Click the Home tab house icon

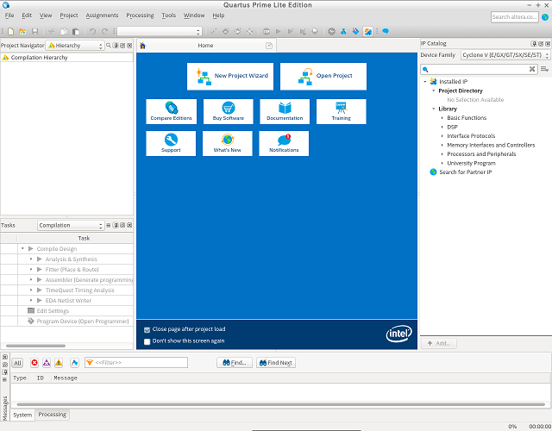click(x=142, y=46)
